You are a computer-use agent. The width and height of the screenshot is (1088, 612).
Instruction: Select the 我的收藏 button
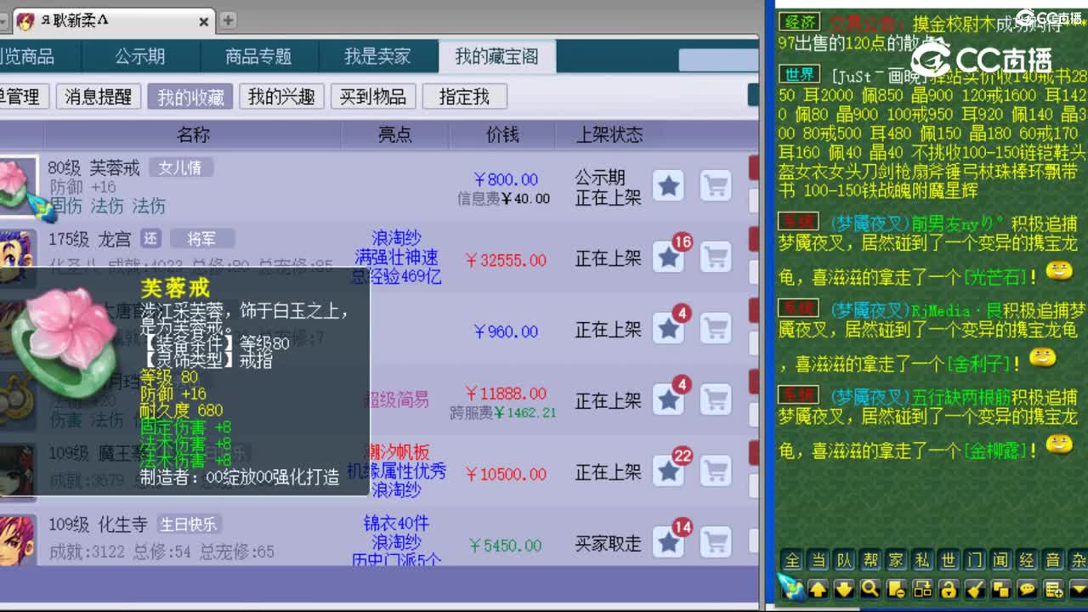coord(190,96)
